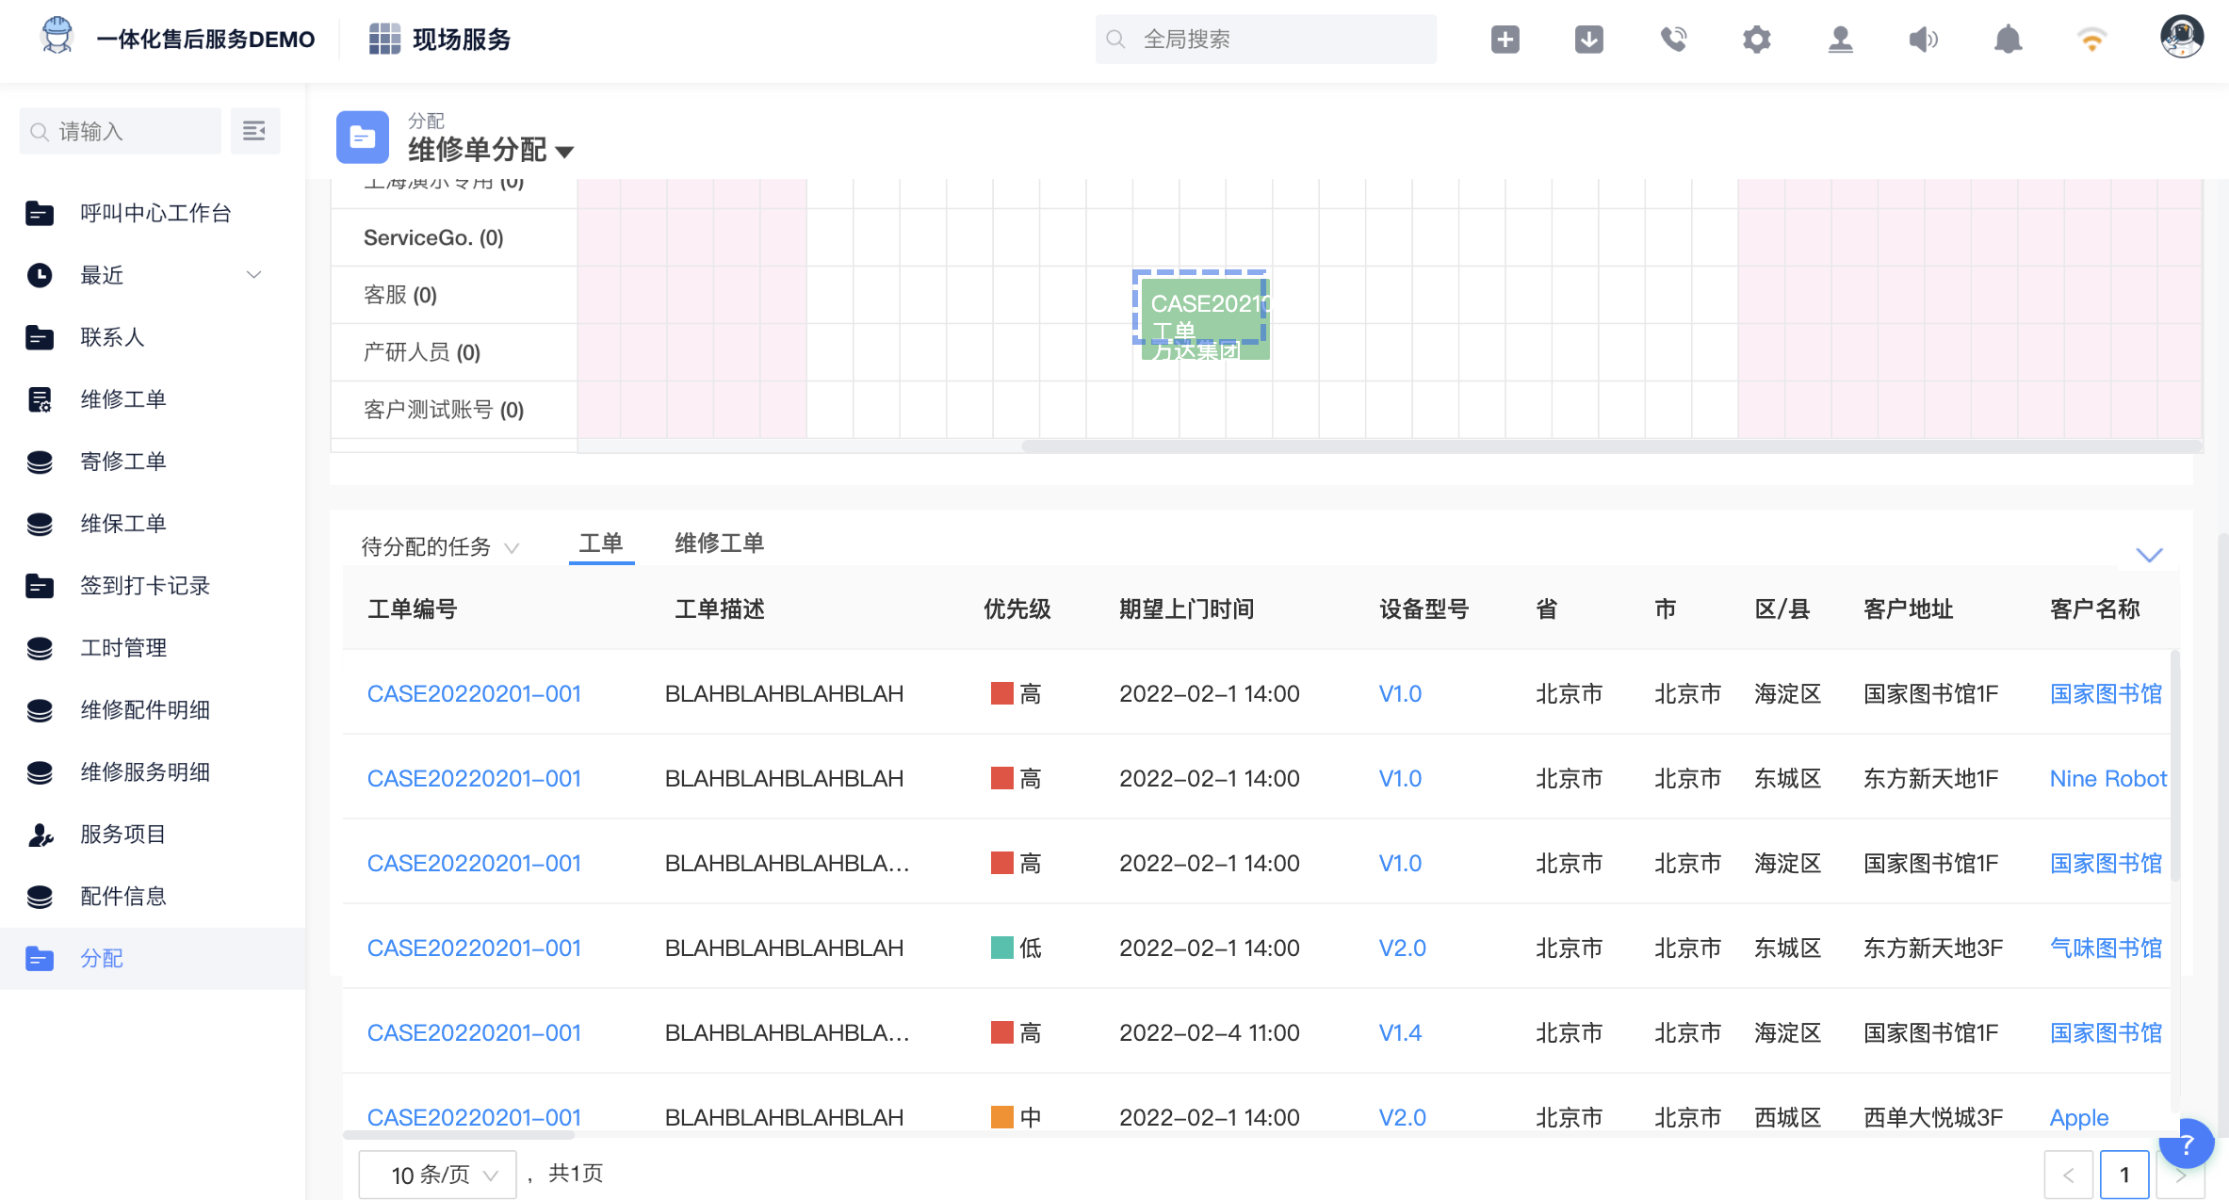2229x1200 pixels.
Task: Open the notification bell icon
Action: 2008,40
